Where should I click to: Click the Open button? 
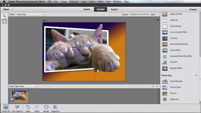(x=6, y=9)
